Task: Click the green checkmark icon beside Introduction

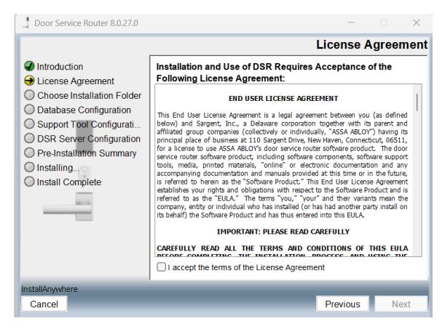Action: pyautogui.click(x=29, y=66)
